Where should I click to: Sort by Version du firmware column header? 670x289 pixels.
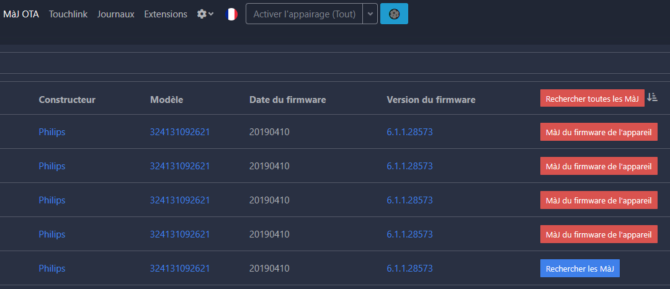click(x=431, y=99)
